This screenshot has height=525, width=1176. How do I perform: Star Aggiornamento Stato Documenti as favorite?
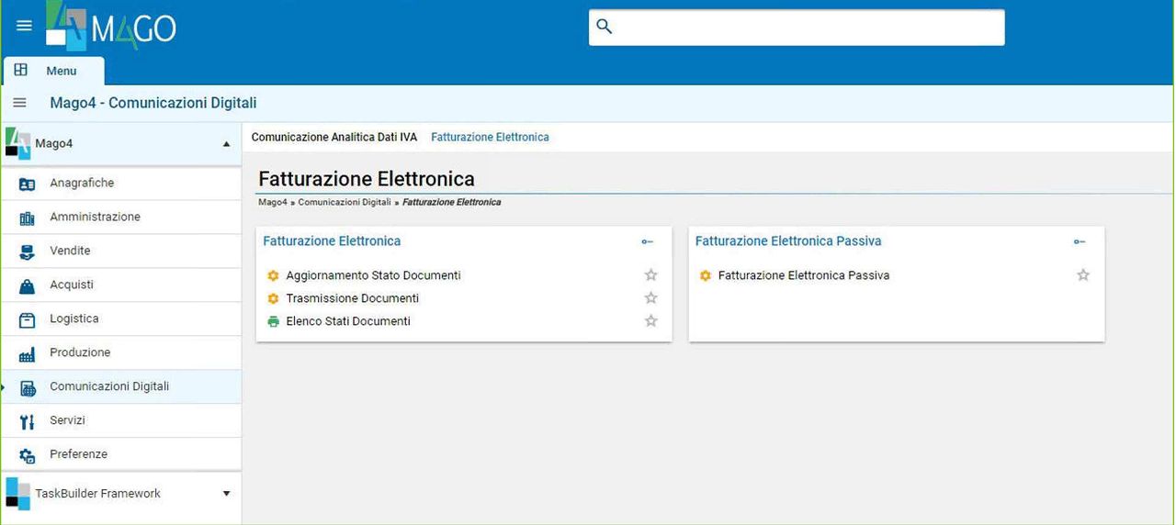(651, 275)
